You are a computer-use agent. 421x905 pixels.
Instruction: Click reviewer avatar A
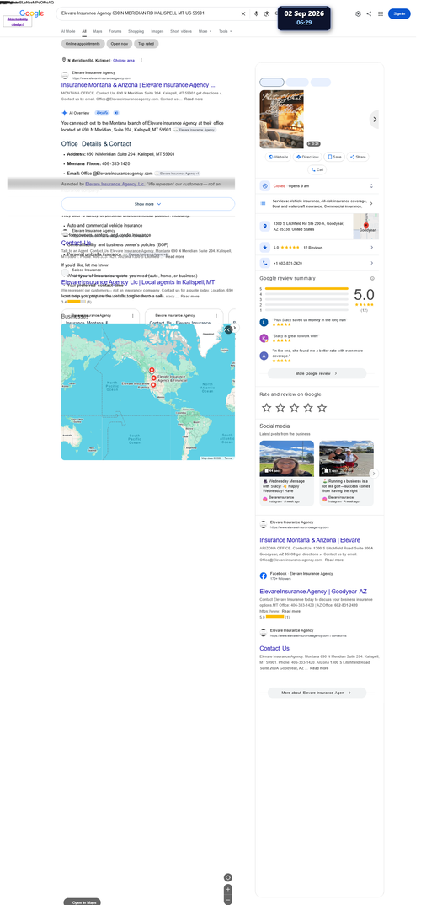coord(264,356)
